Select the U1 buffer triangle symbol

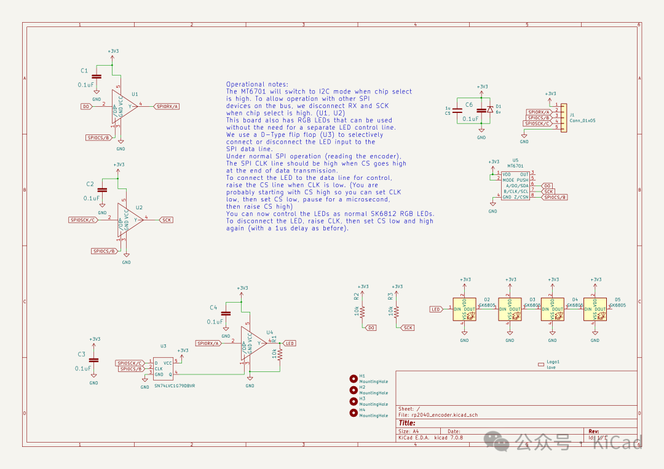pyautogui.click(x=124, y=106)
